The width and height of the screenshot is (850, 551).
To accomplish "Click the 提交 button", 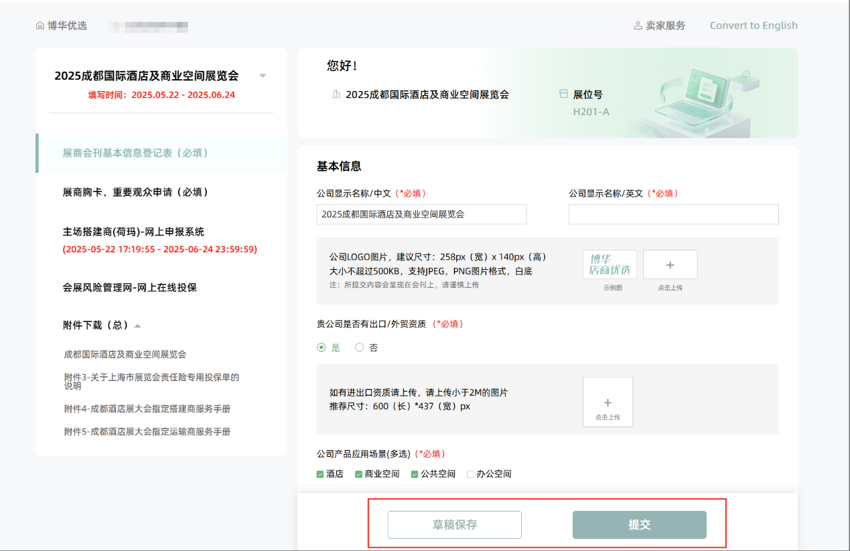I will point(639,525).
